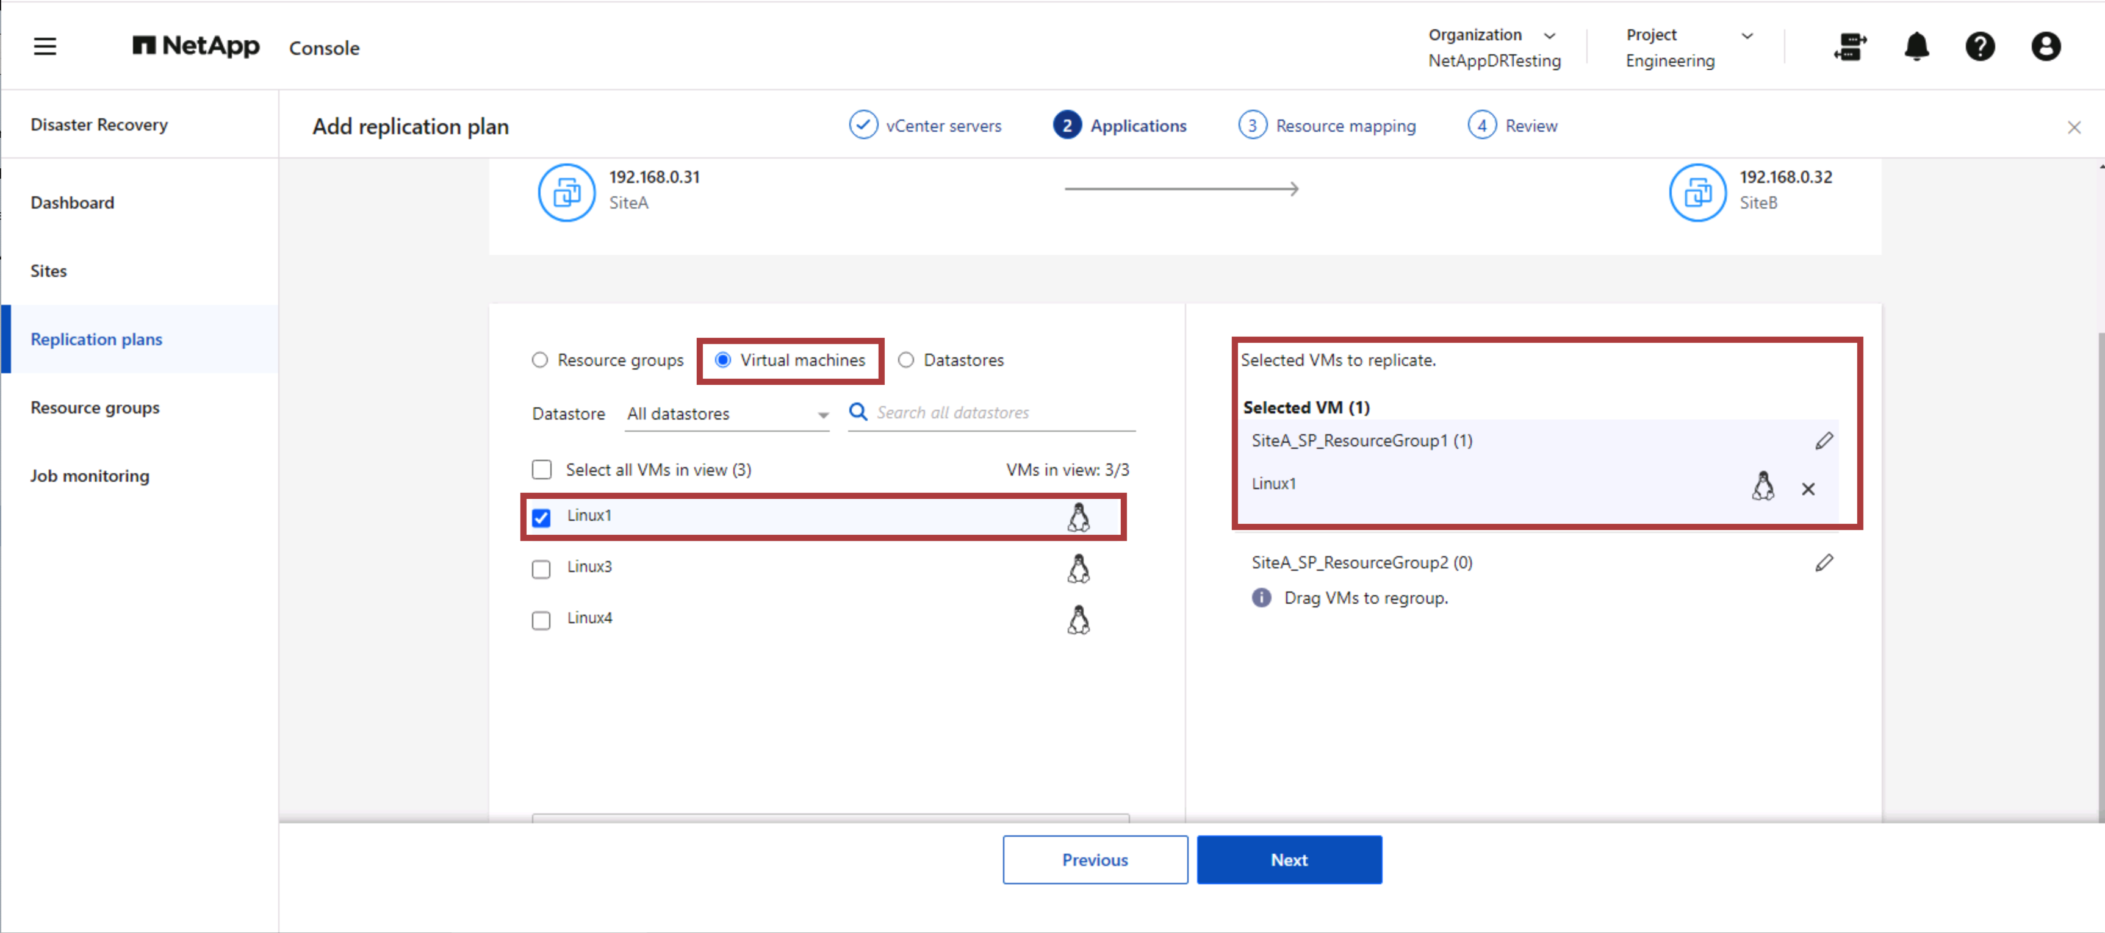Open the hamburger navigation menu
The height and width of the screenshot is (933, 2105).
coord(45,46)
